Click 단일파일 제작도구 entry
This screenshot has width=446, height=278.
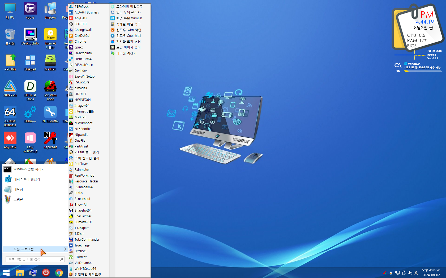pos(89,275)
